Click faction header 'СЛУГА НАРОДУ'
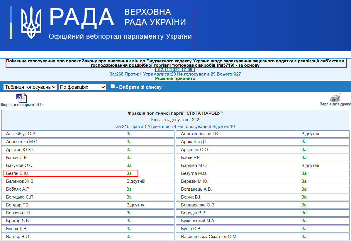 pos(175,113)
